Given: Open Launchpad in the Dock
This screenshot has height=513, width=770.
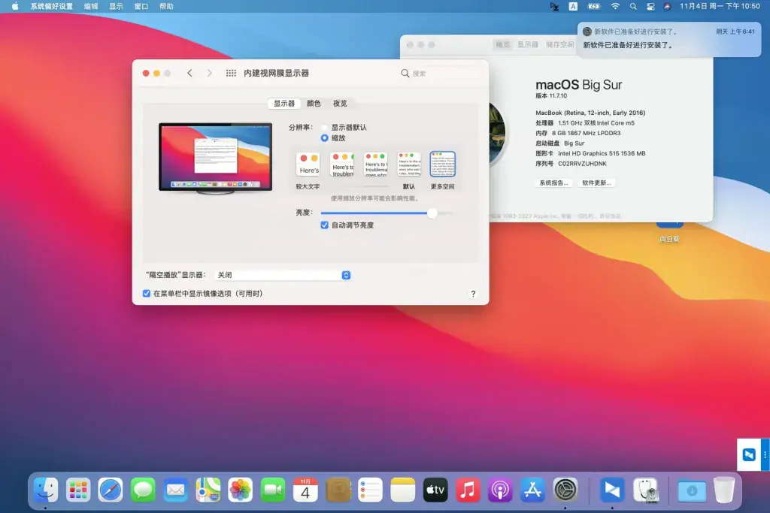Looking at the screenshot, I should pos(78,490).
